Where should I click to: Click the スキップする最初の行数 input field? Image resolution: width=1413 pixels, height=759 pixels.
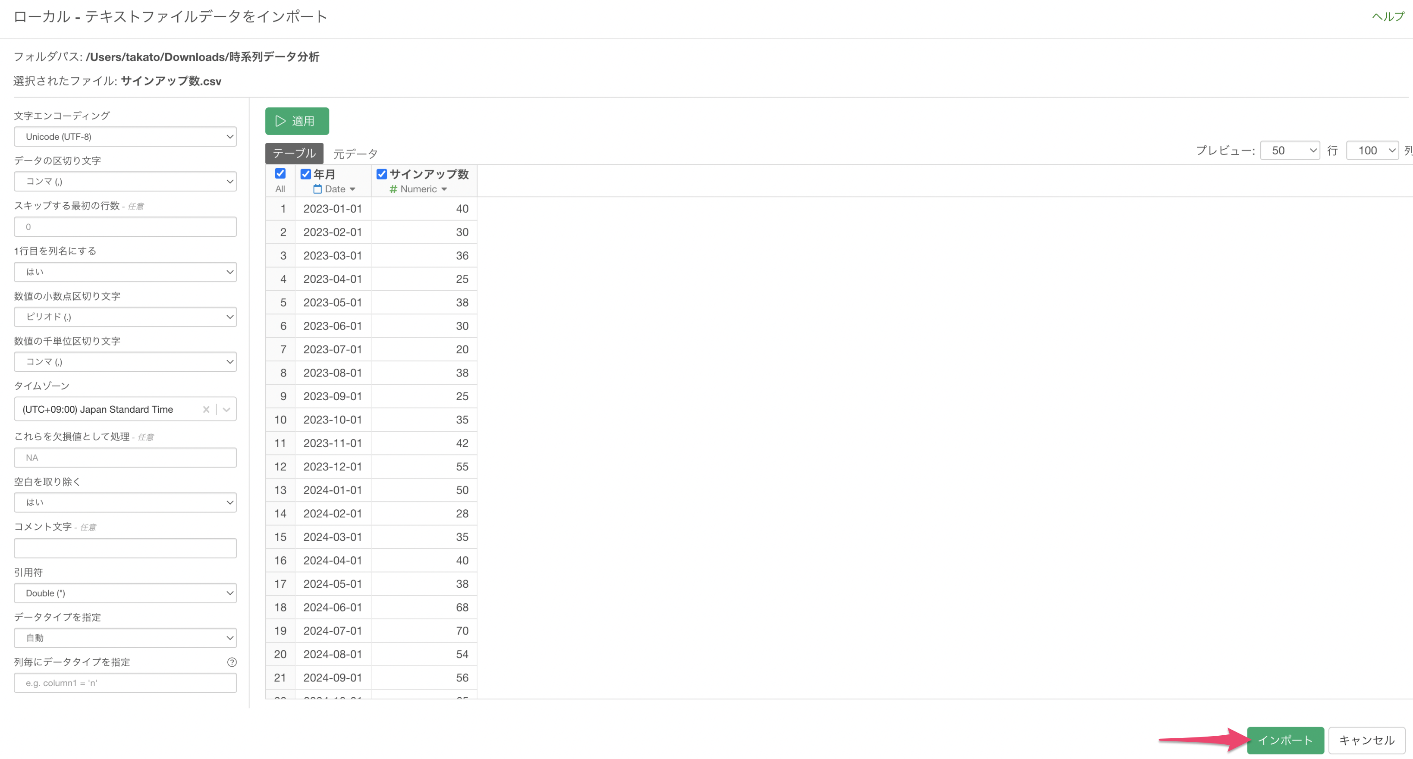click(125, 226)
